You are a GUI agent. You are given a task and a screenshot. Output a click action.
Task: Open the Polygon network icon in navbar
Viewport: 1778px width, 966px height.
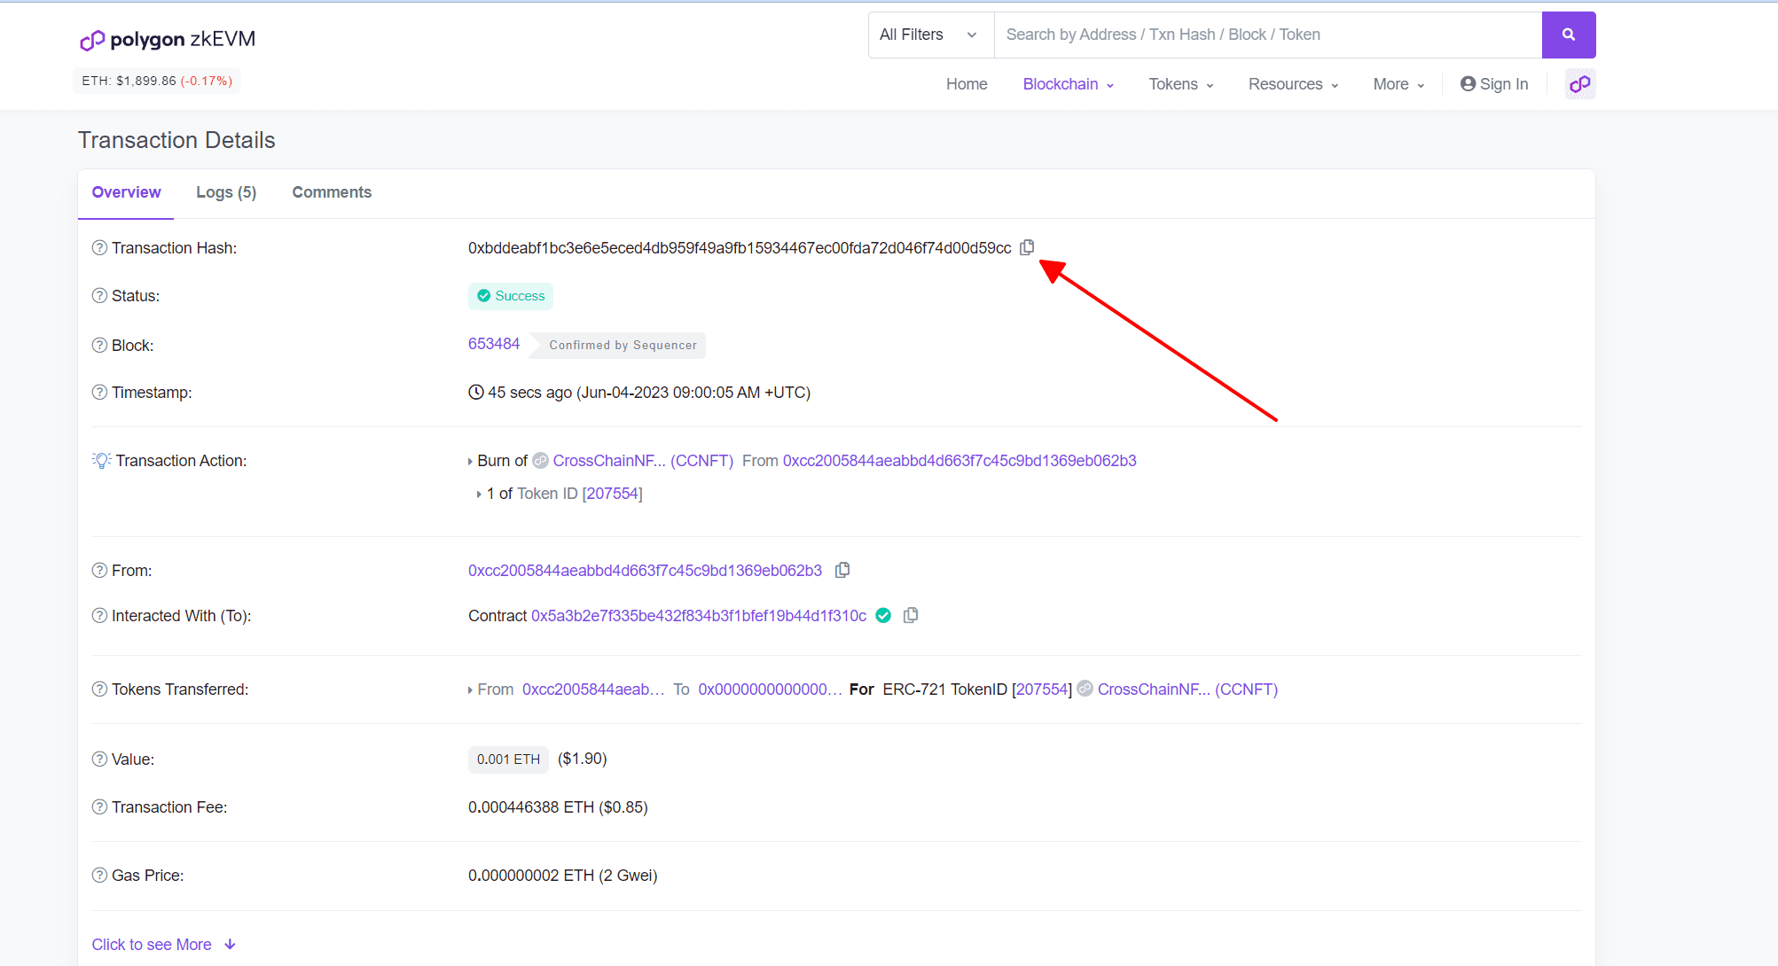click(1580, 84)
